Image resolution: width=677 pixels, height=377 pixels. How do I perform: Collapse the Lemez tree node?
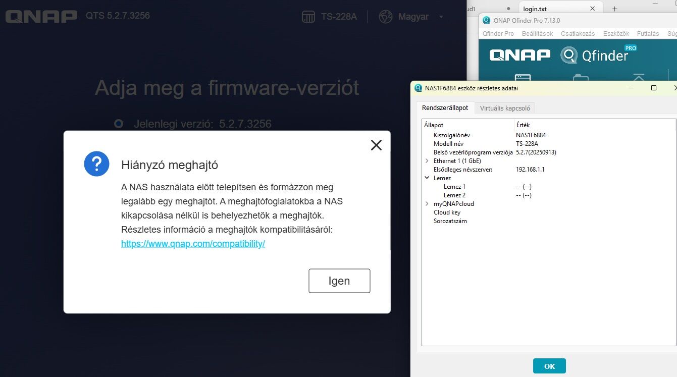428,178
